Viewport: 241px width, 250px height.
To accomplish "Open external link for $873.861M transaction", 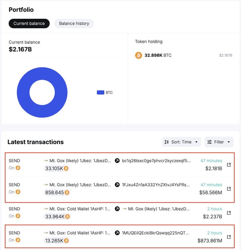I will click(x=229, y=236).
